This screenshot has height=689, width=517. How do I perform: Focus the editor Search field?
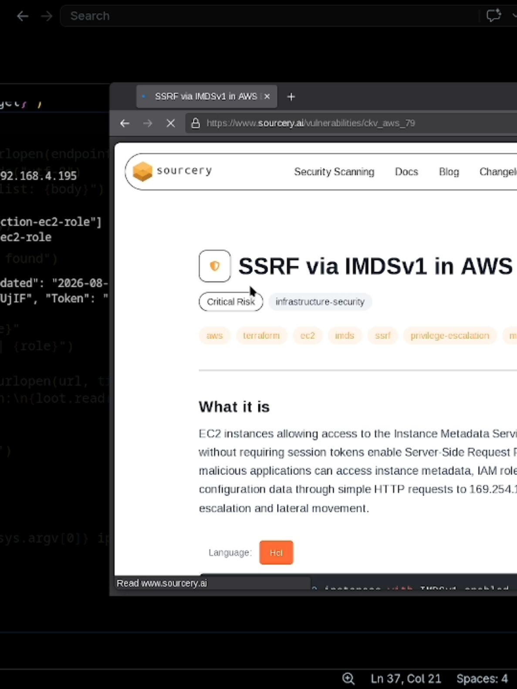point(270,16)
